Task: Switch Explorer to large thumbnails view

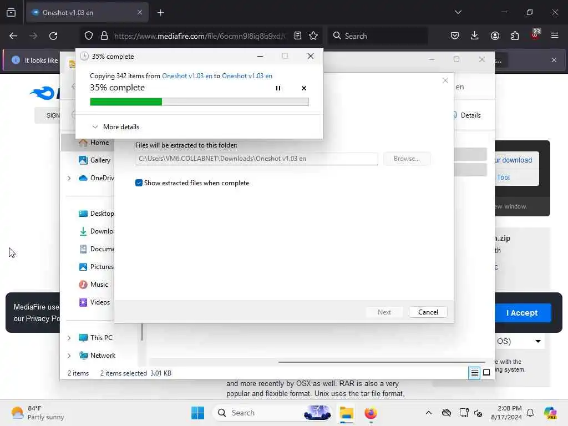Action: click(486, 373)
